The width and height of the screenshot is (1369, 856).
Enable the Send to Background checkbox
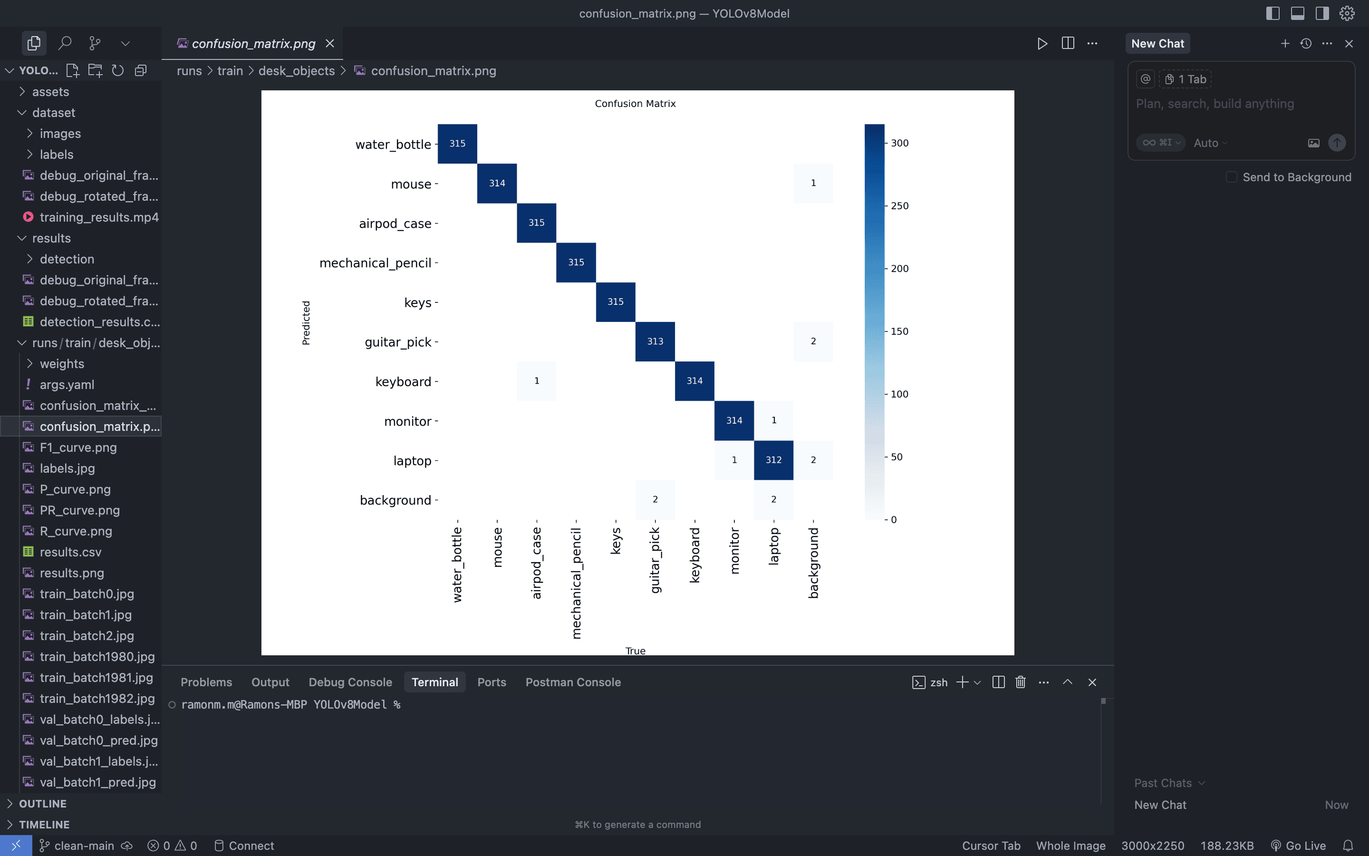(x=1232, y=177)
